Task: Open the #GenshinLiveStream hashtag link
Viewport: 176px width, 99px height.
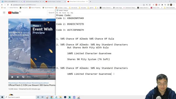Action: pos(25,83)
